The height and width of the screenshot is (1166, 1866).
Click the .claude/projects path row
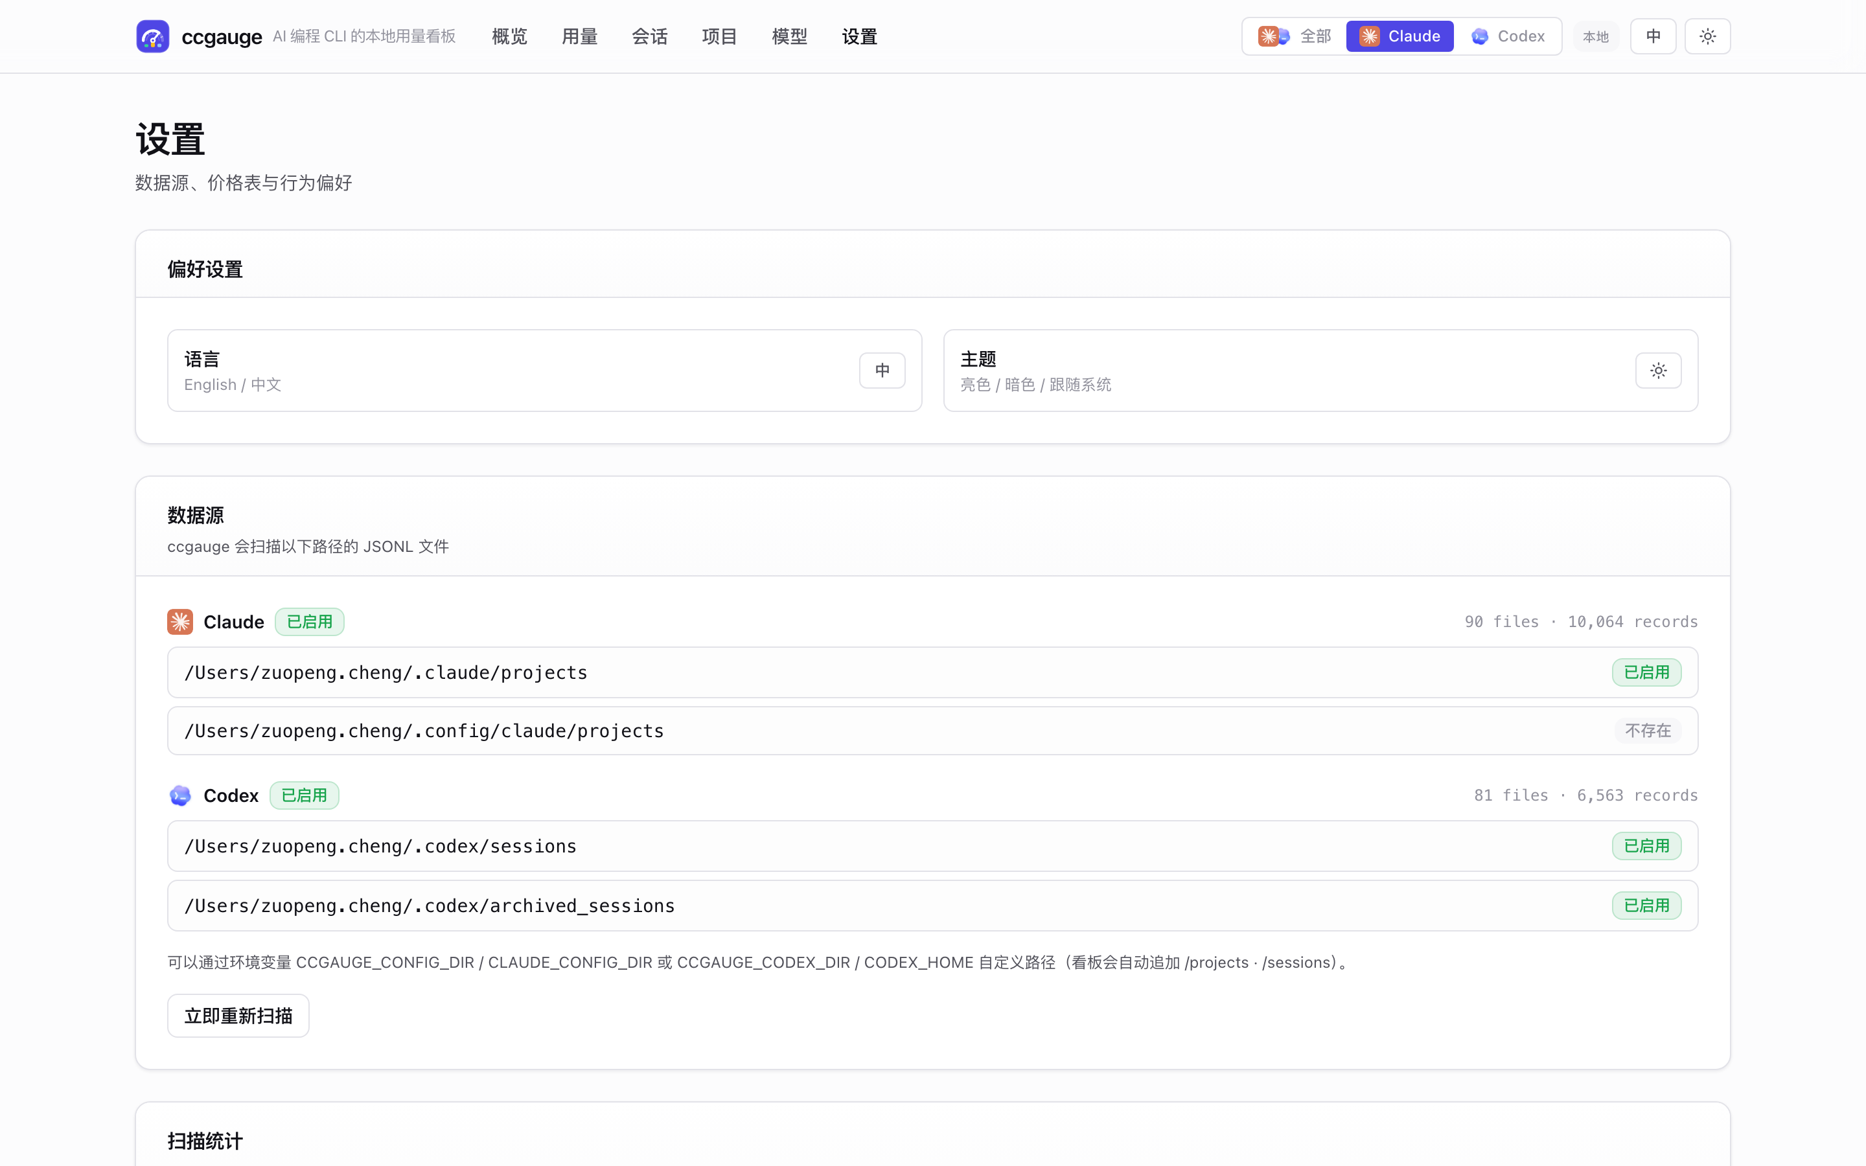click(932, 672)
